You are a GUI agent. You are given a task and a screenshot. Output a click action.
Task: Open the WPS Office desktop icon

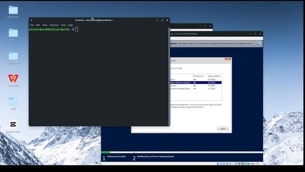(13, 78)
